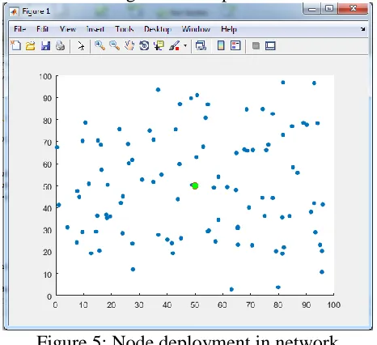Open the Help menu
The width and height of the screenshot is (377, 345).
(229, 29)
